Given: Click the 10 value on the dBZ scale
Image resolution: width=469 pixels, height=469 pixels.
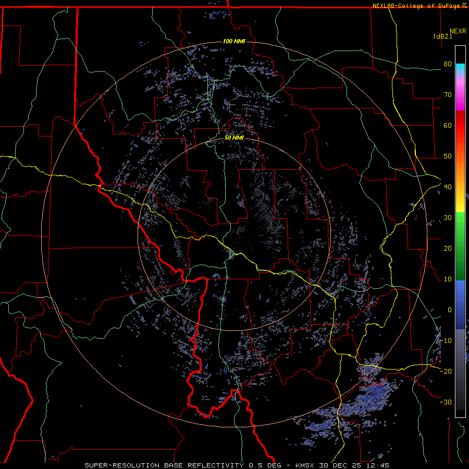Looking at the screenshot, I should [x=448, y=279].
